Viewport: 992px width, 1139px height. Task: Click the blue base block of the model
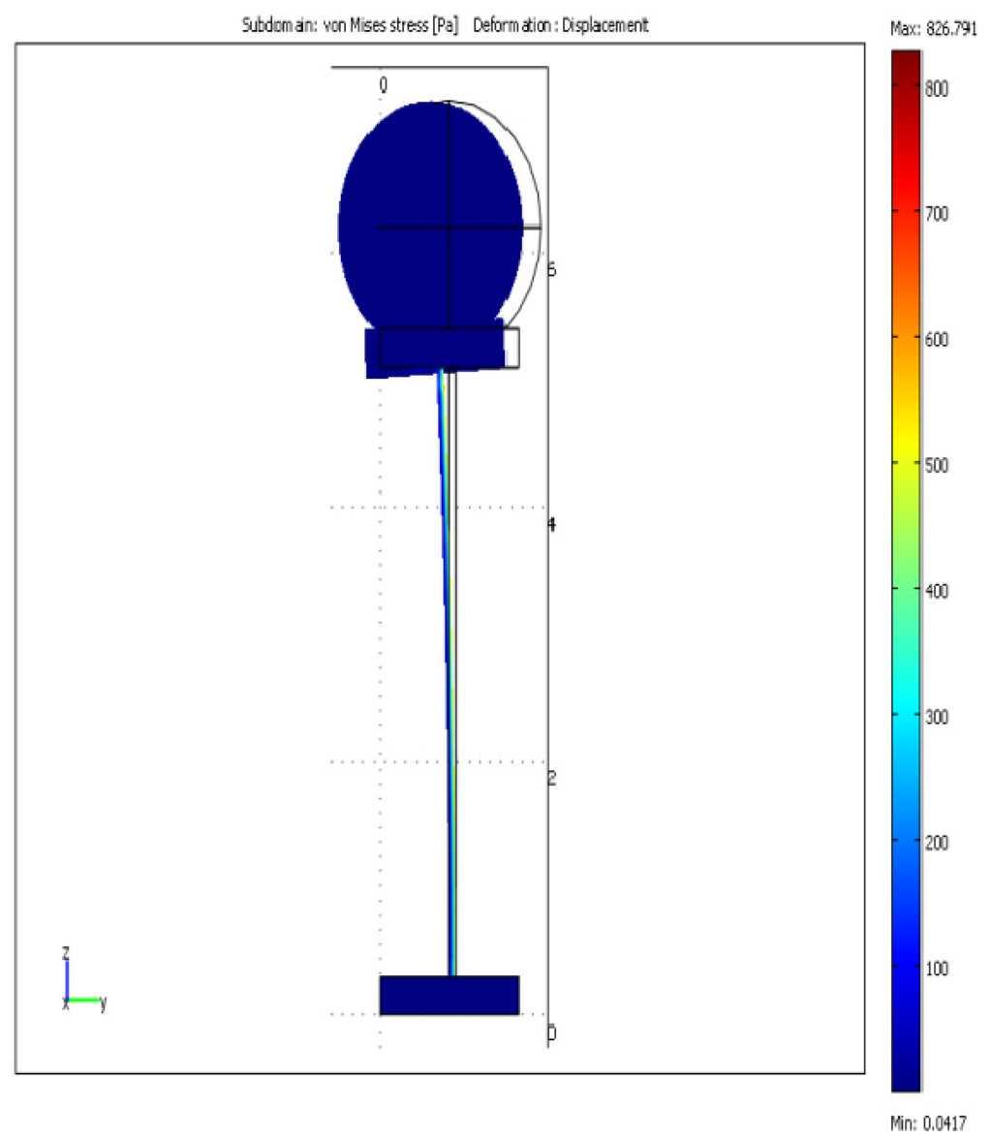pyautogui.click(x=449, y=996)
